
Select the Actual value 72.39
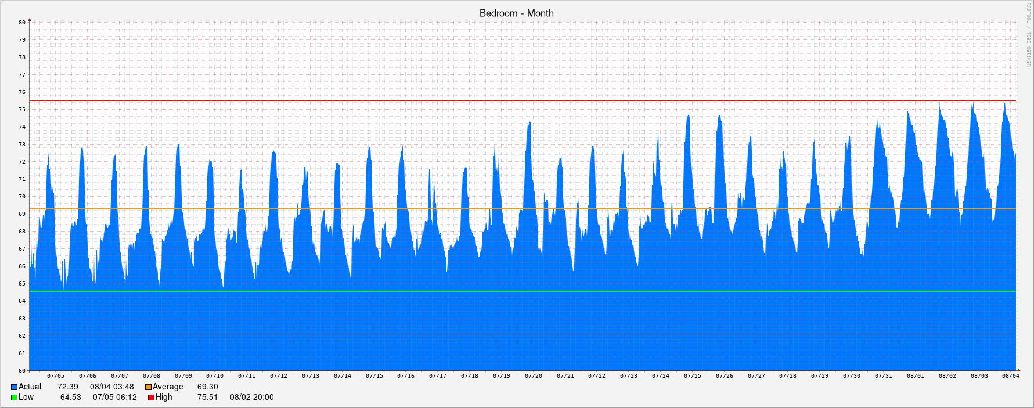pos(68,387)
